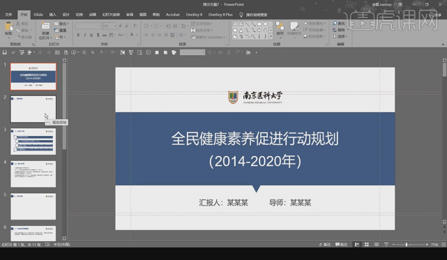Click the zoom slider handle
Image resolution: width=447 pixels, height=260 pixels.
[x=407, y=245]
